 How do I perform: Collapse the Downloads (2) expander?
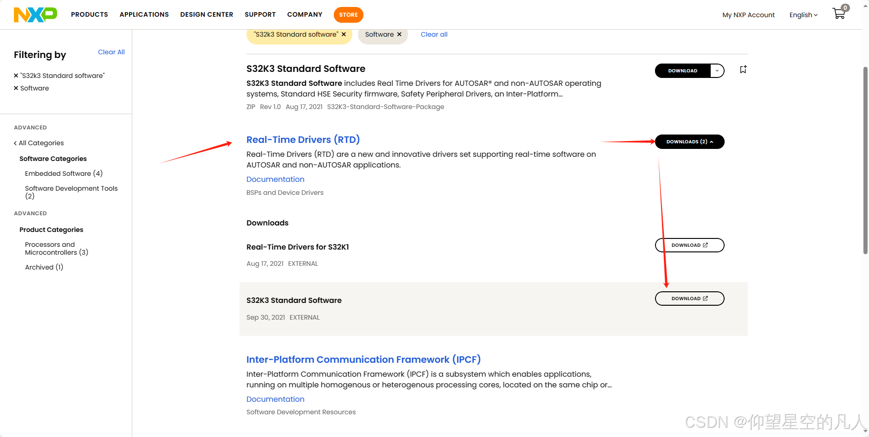689,141
